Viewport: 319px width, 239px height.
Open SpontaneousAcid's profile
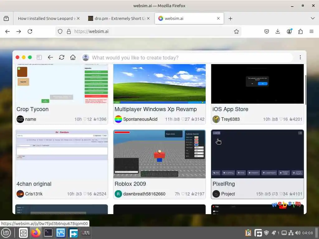[x=136, y=119]
